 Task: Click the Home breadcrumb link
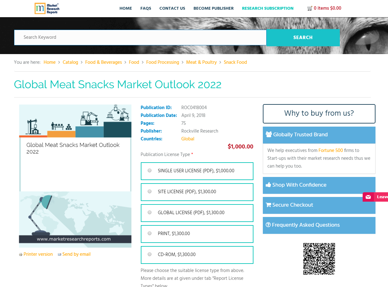click(x=49, y=62)
